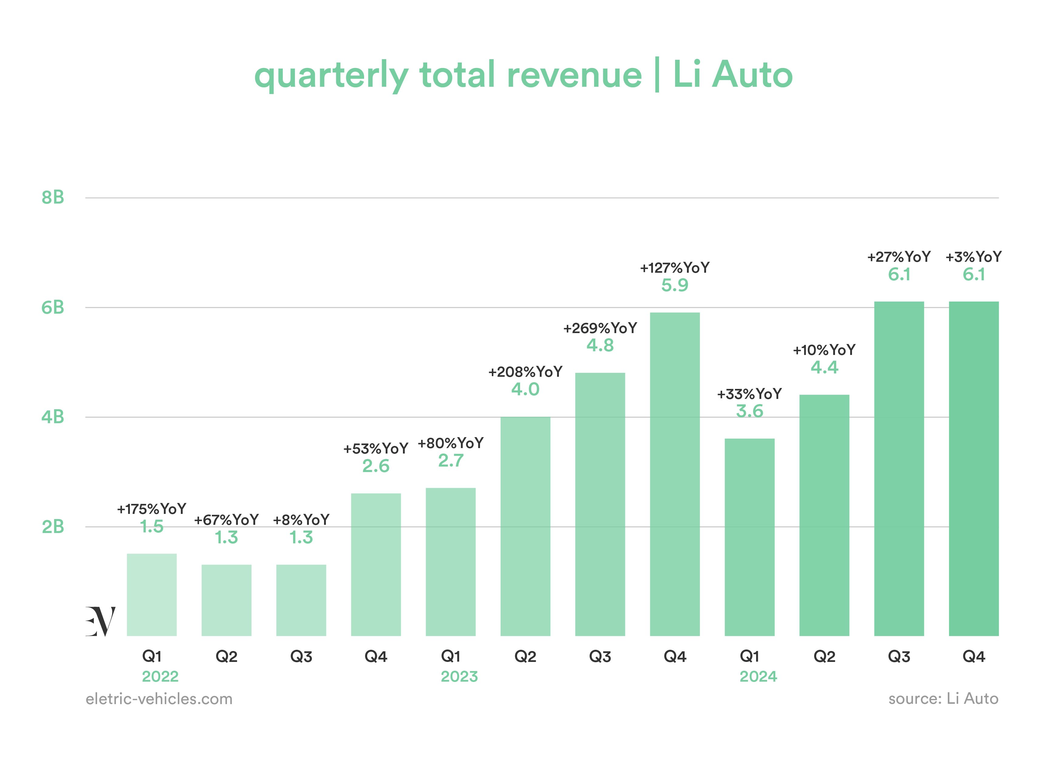Click the "1.3" value below +67%YoY

point(226,537)
